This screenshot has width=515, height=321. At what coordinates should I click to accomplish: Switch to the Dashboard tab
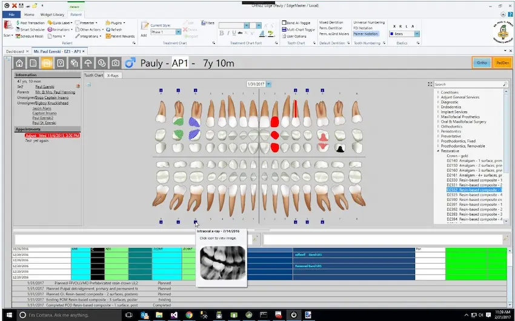click(15, 51)
